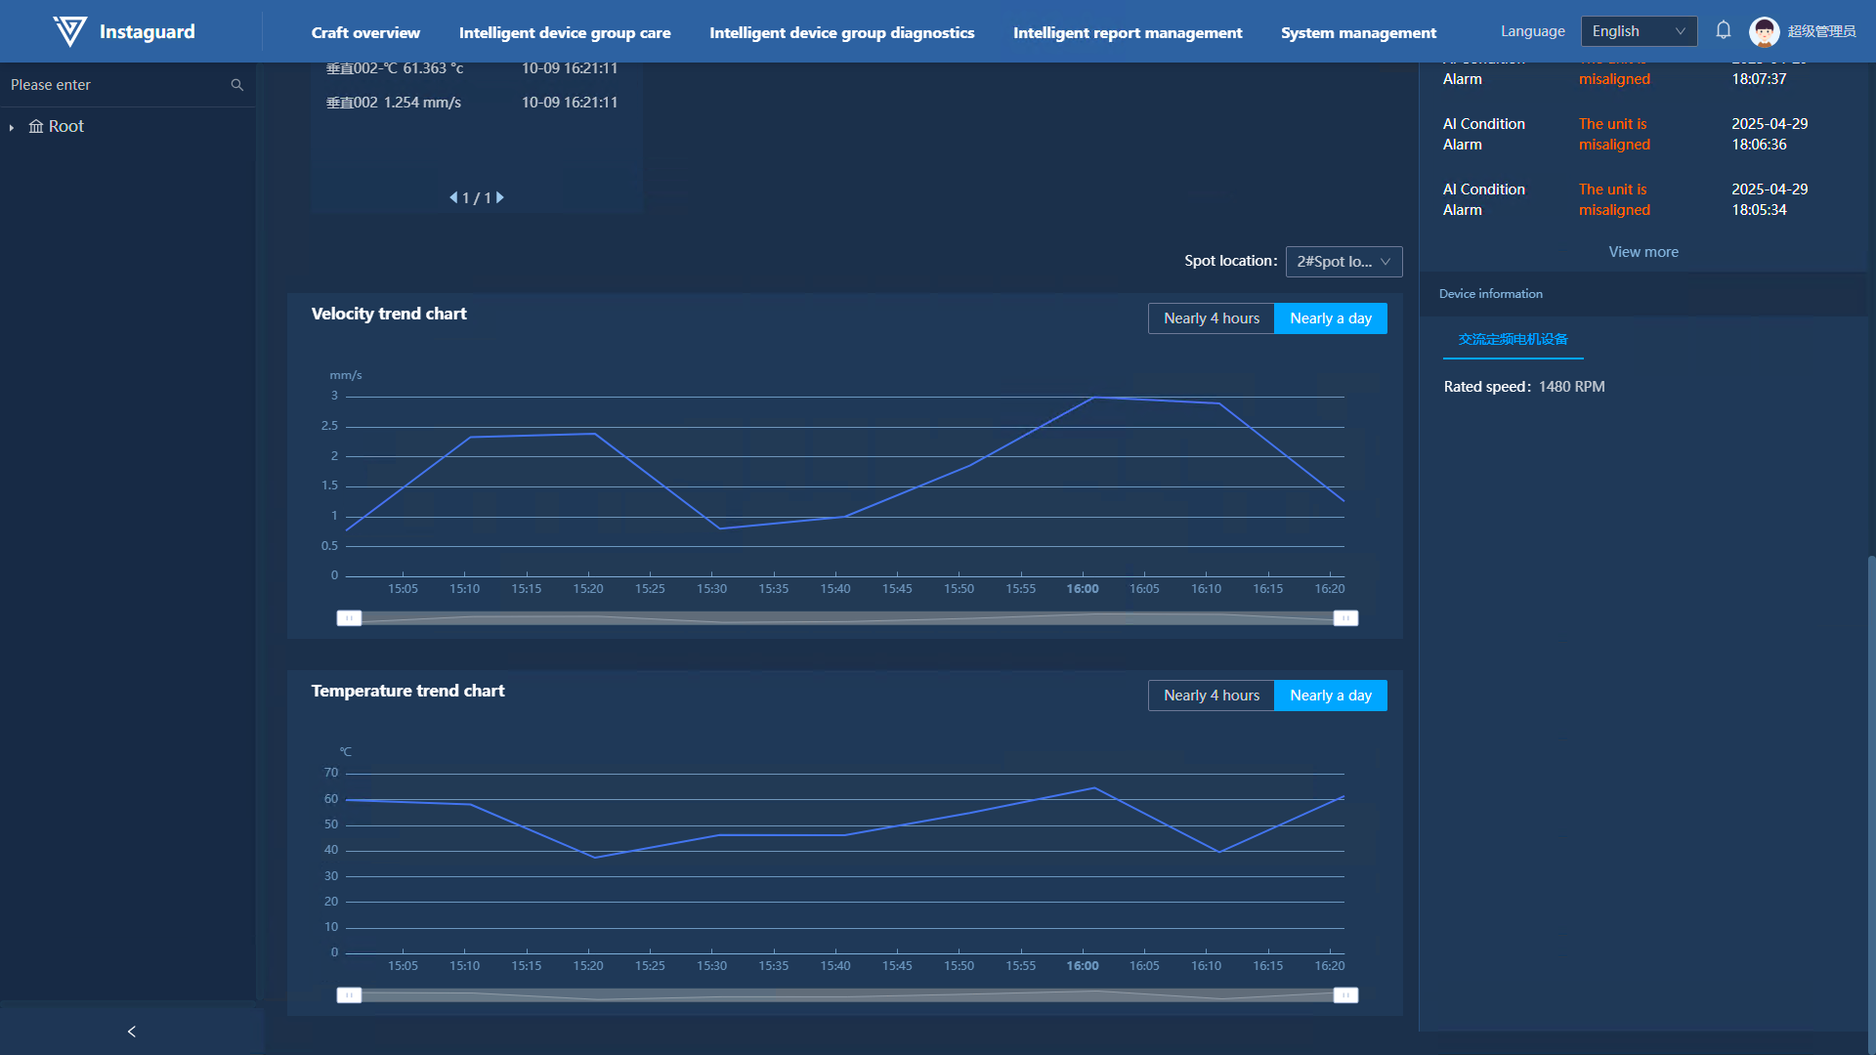Open Intelligent device group diagnostics menu
1876x1055 pixels.
841,32
